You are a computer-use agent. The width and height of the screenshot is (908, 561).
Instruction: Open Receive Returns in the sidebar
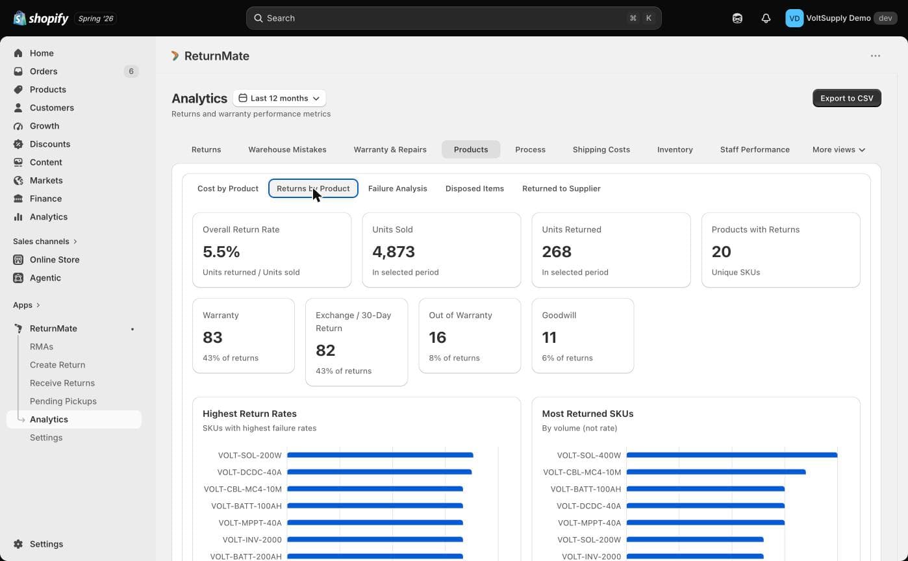62,383
